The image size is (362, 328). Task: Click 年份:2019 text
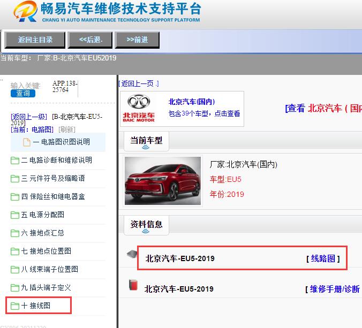(227, 194)
